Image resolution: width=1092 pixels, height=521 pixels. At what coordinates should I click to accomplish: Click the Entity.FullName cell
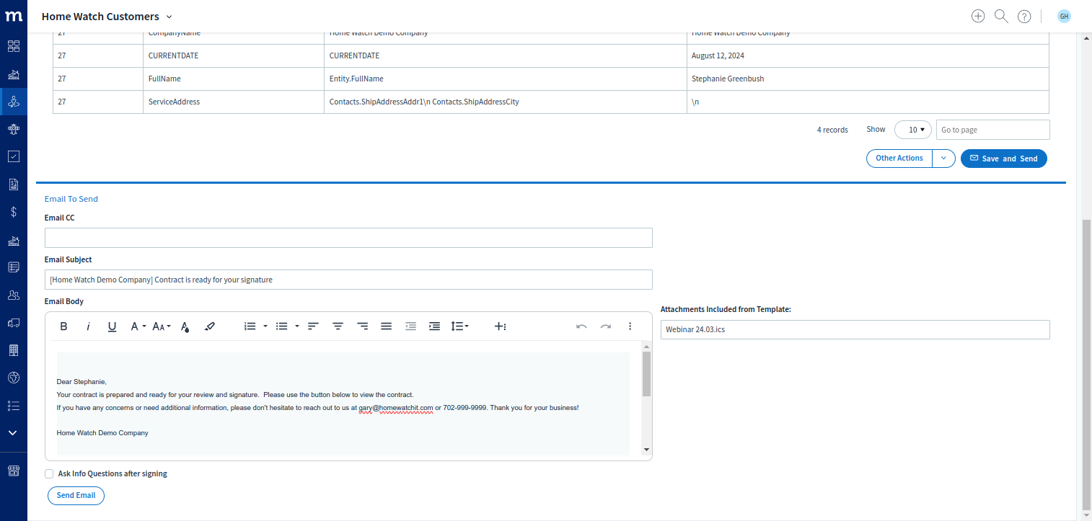pos(505,79)
